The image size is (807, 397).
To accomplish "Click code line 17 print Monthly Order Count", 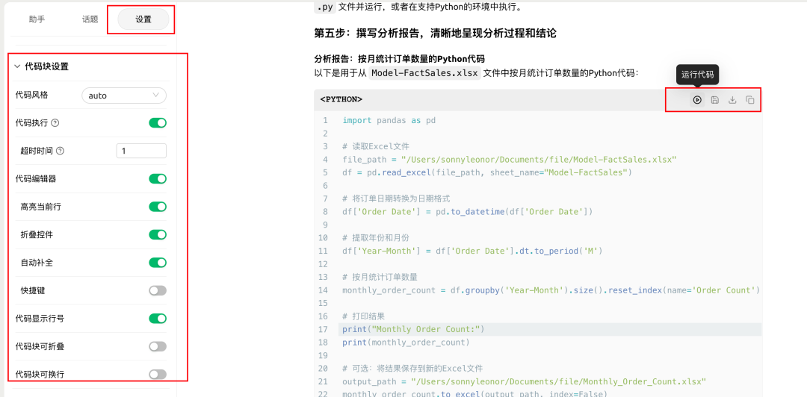I will click(414, 329).
